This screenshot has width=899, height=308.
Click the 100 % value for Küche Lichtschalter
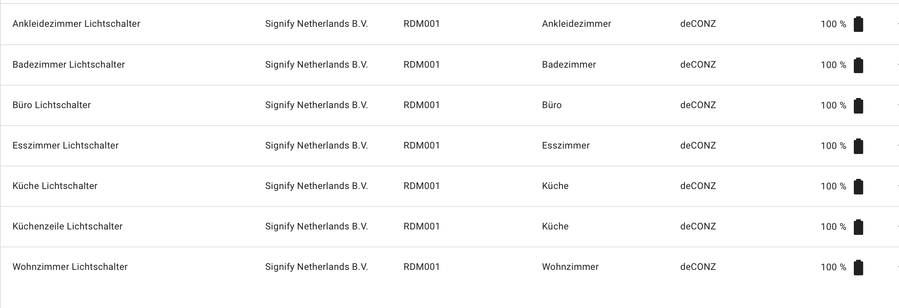(833, 186)
